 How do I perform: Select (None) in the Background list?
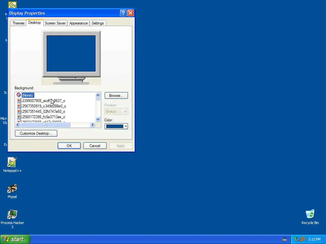coord(27,95)
